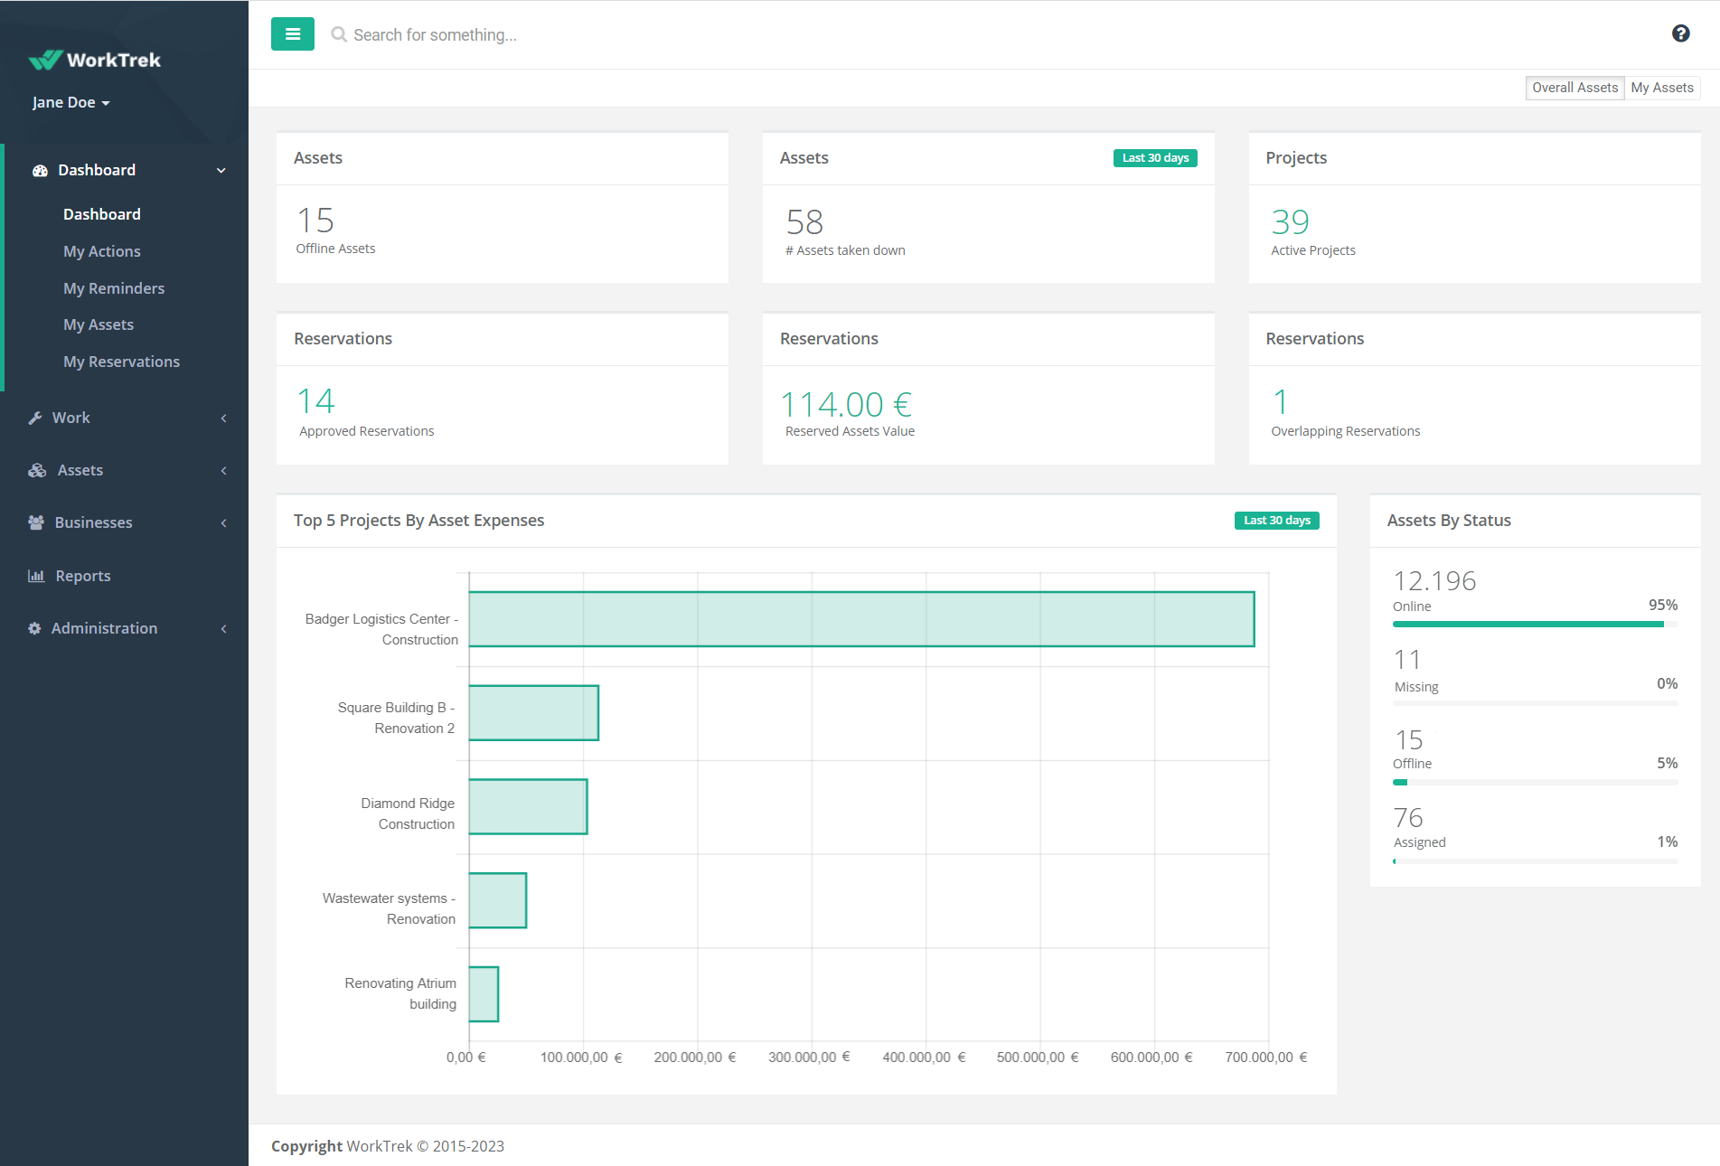The width and height of the screenshot is (1720, 1166).
Task: Switch to the My Assets view
Action: [1662, 87]
